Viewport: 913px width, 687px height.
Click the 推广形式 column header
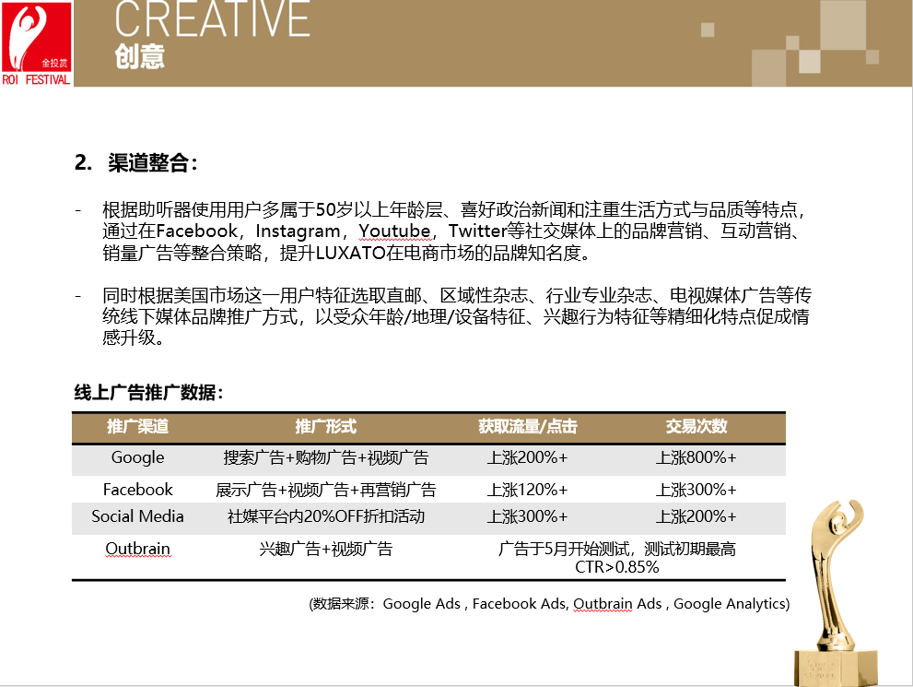[x=325, y=426]
